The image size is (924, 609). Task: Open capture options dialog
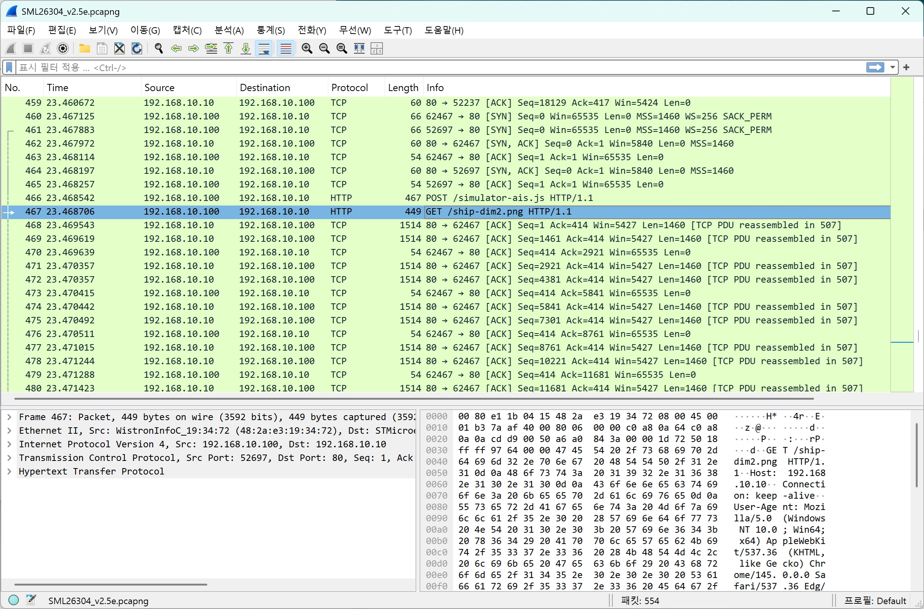tap(63, 49)
